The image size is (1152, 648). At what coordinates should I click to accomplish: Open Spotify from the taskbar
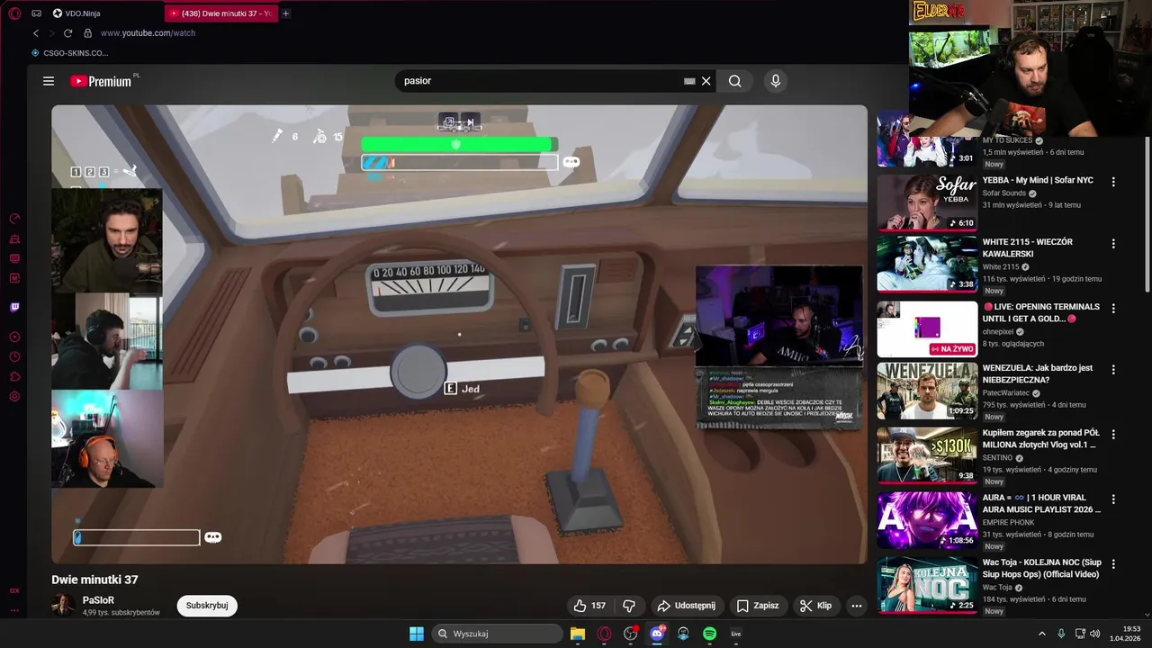pos(709,634)
